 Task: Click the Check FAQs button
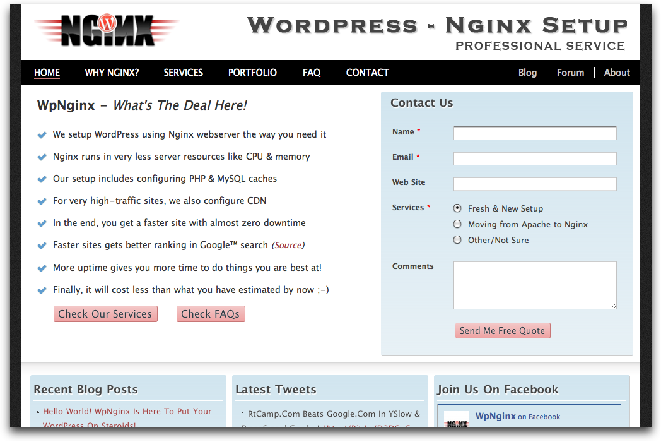[x=211, y=314]
